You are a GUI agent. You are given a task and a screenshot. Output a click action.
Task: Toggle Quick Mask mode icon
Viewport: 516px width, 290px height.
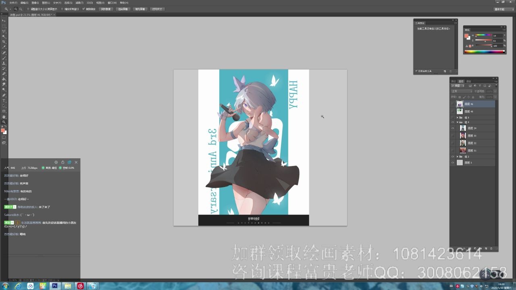(4, 137)
